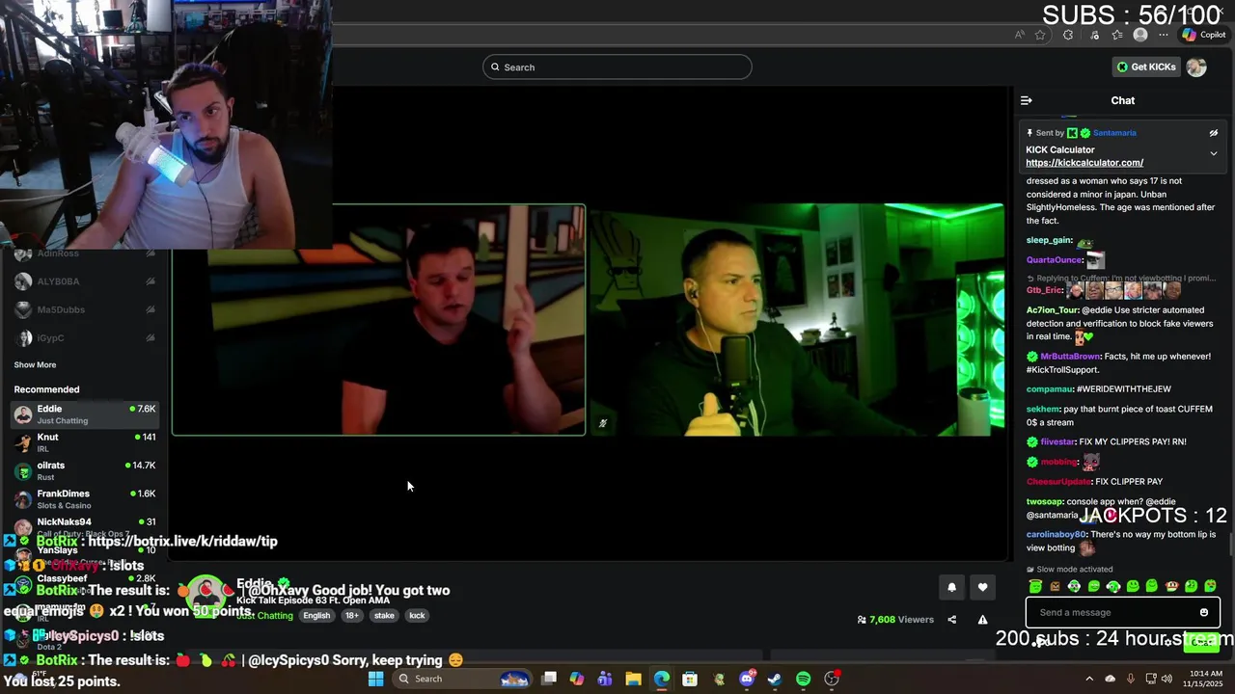1235x694 pixels.
Task: Focus the Kick search bar
Action: [617, 67]
